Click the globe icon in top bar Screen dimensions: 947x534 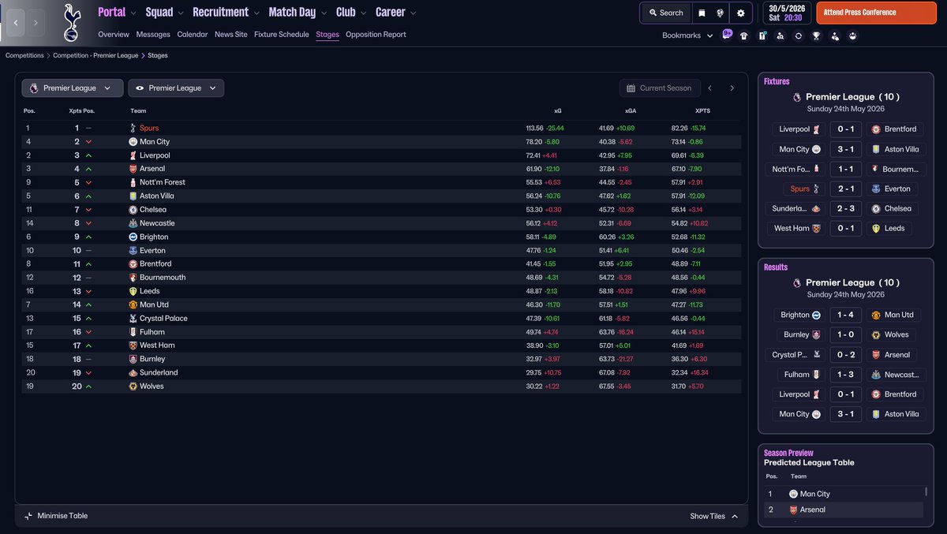[x=721, y=13]
